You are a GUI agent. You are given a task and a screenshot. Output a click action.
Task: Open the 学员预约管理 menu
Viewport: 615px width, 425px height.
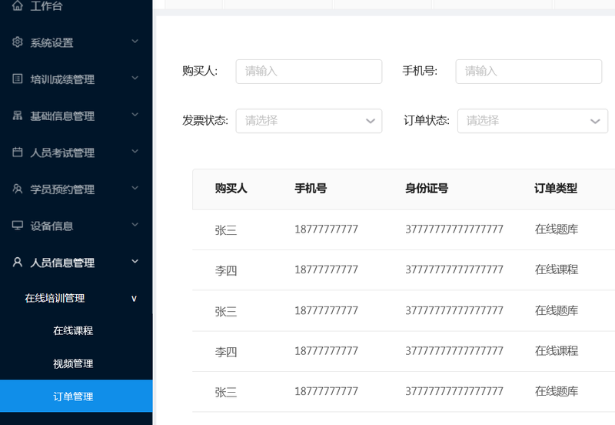[62, 189]
